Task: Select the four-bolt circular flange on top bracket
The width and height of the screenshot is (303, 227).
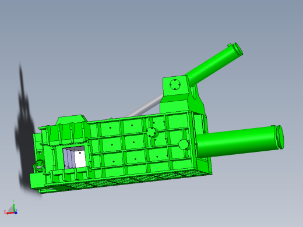Action: point(175,84)
